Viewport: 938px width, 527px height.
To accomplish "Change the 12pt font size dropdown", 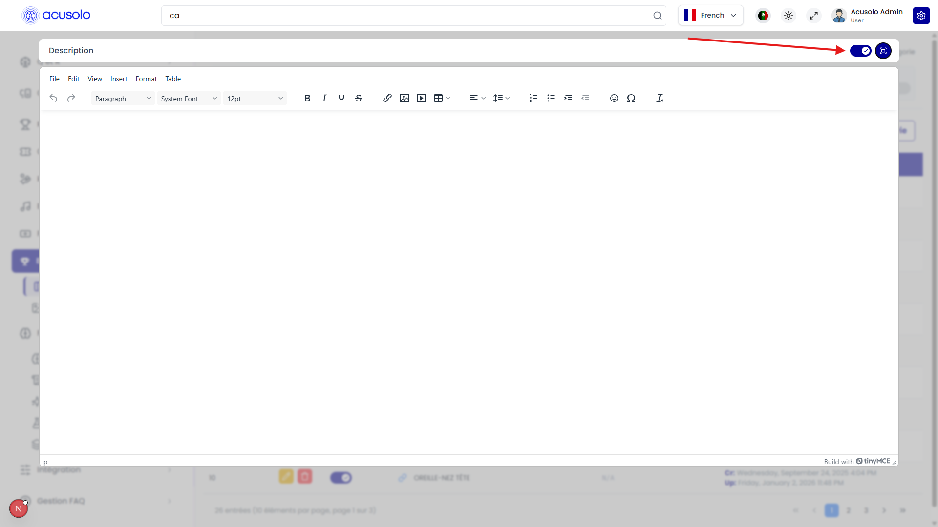I will coord(255,98).
